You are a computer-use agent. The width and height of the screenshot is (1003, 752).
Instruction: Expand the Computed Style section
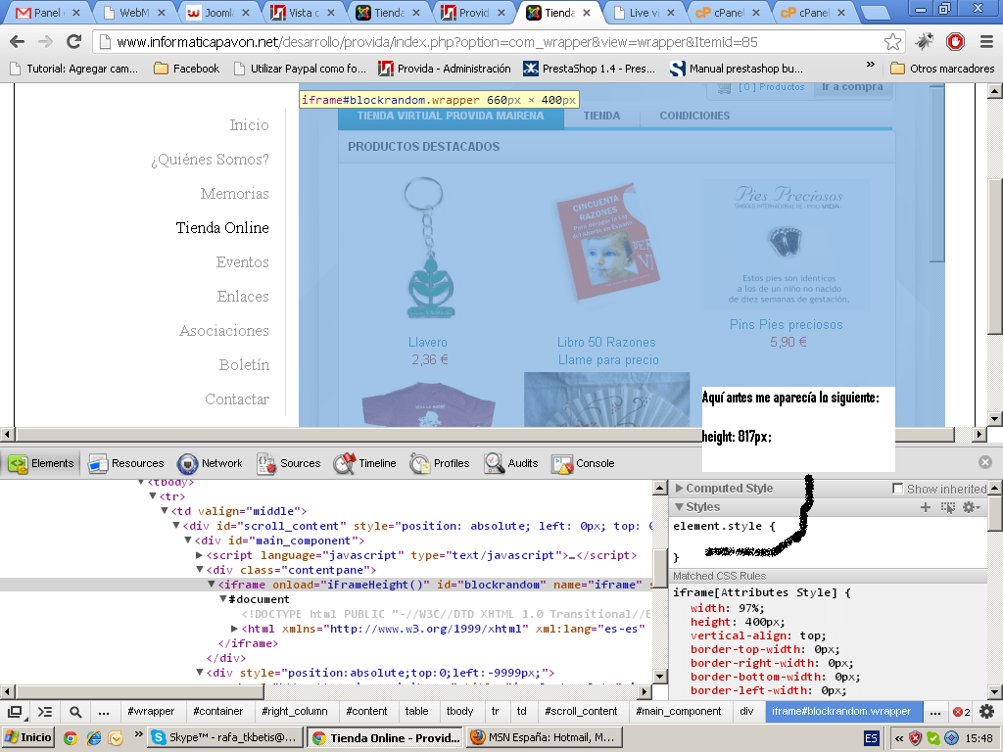point(680,489)
